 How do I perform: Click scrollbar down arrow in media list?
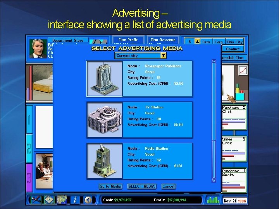point(214,180)
